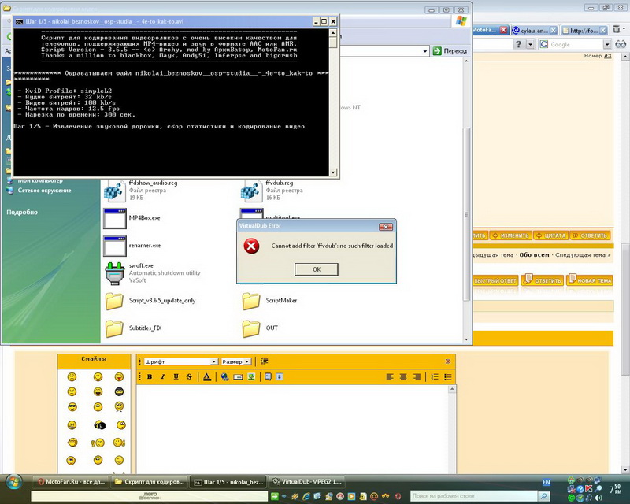
Task: Open the closed tabs trash icon
Action: (617, 30)
